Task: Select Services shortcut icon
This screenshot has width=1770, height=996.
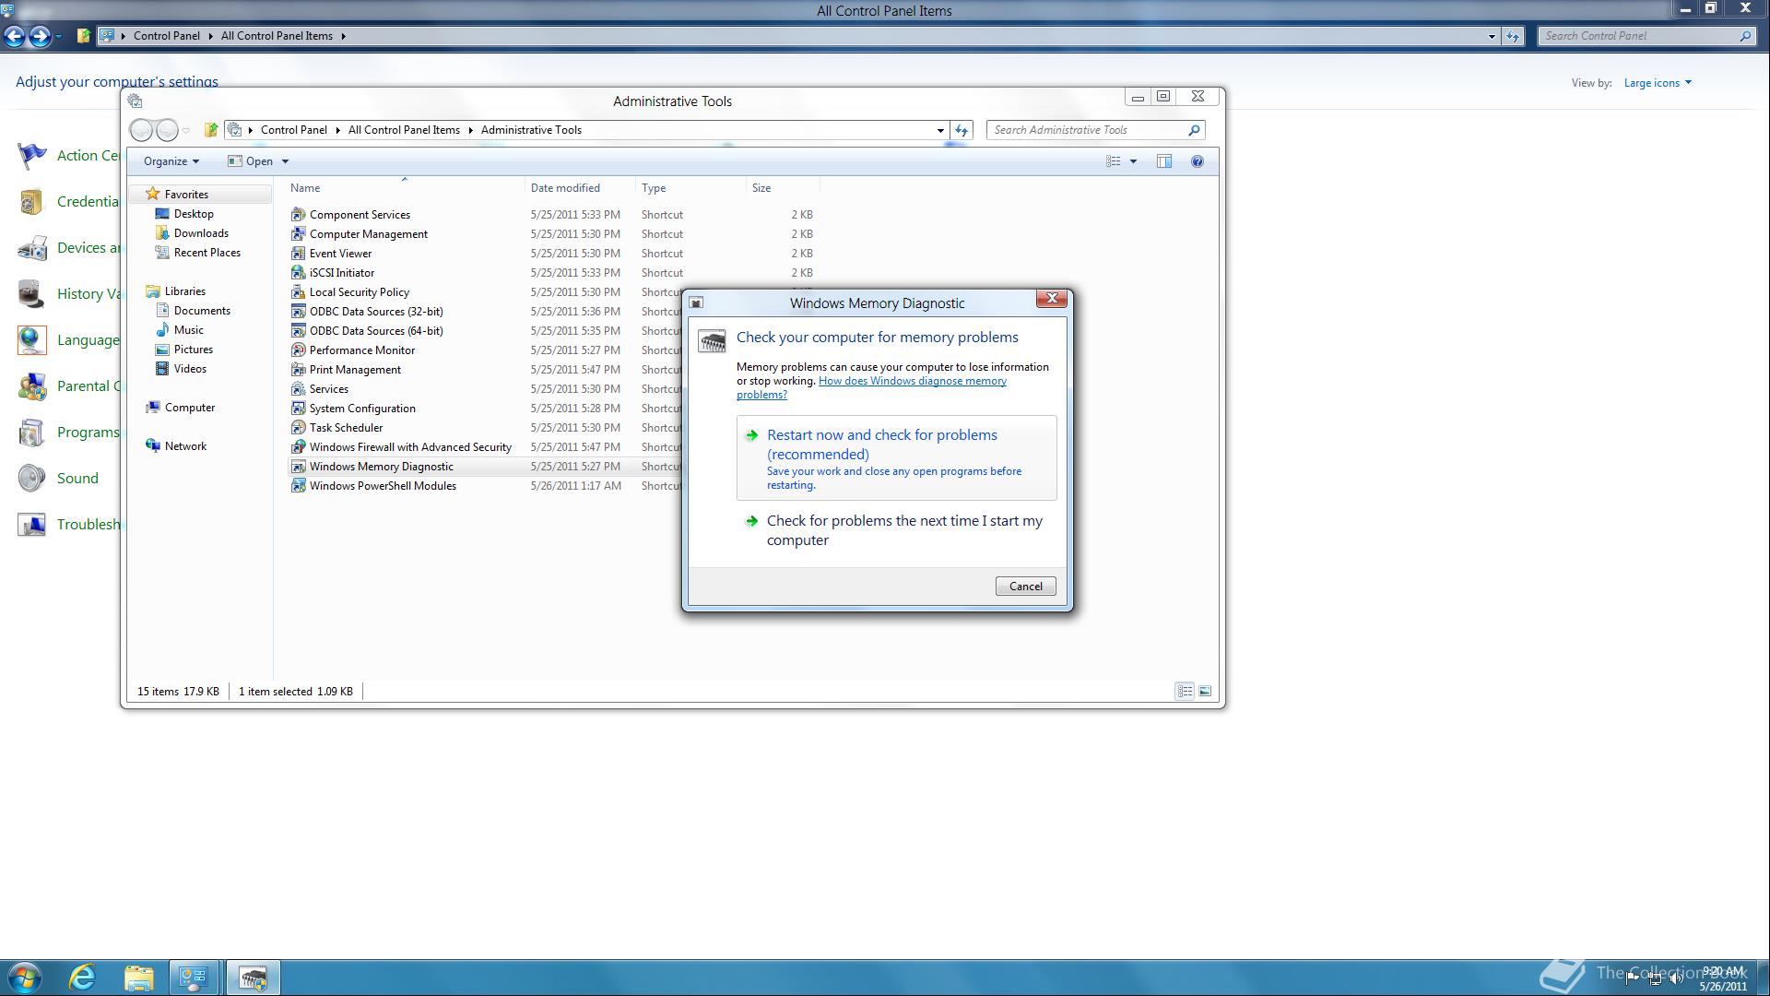Action: (x=298, y=388)
